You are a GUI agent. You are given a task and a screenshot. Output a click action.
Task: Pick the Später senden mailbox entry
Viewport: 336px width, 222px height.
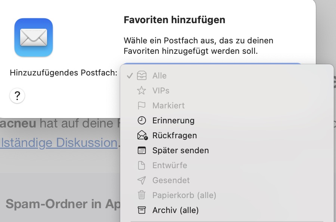pos(180,150)
